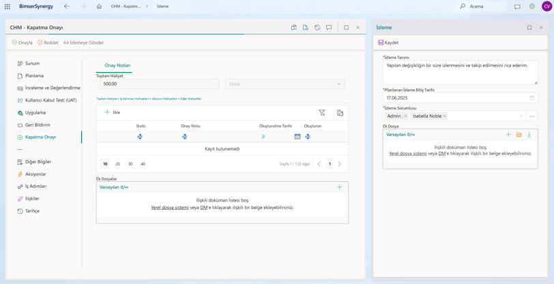The width and height of the screenshot is (554, 284).
Task: Add attachment with plus icon in Ek Dosya
Action: pos(508,134)
